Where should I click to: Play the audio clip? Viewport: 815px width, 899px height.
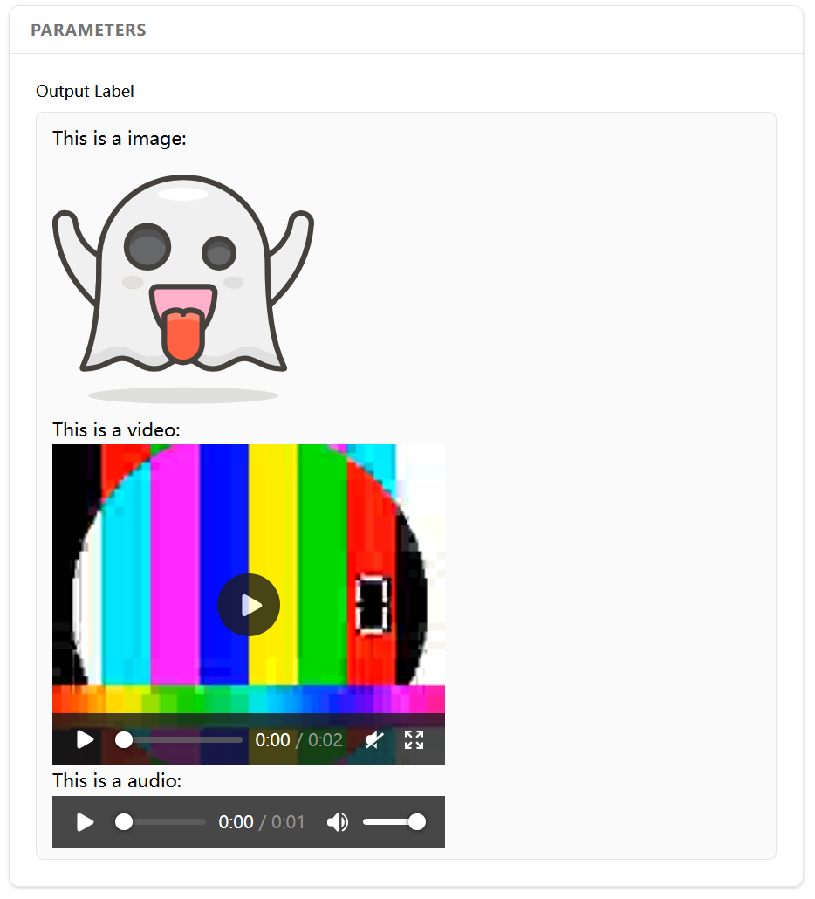point(85,822)
